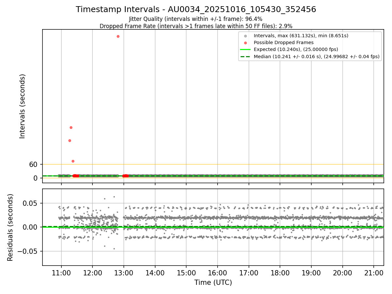The height and width of the screenshot is (294, 392).
Task: Click the x-axis tick label '14:00'
Action: 155,273
